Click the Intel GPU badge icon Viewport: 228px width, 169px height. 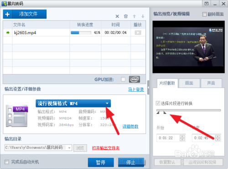tap(135, 79)
